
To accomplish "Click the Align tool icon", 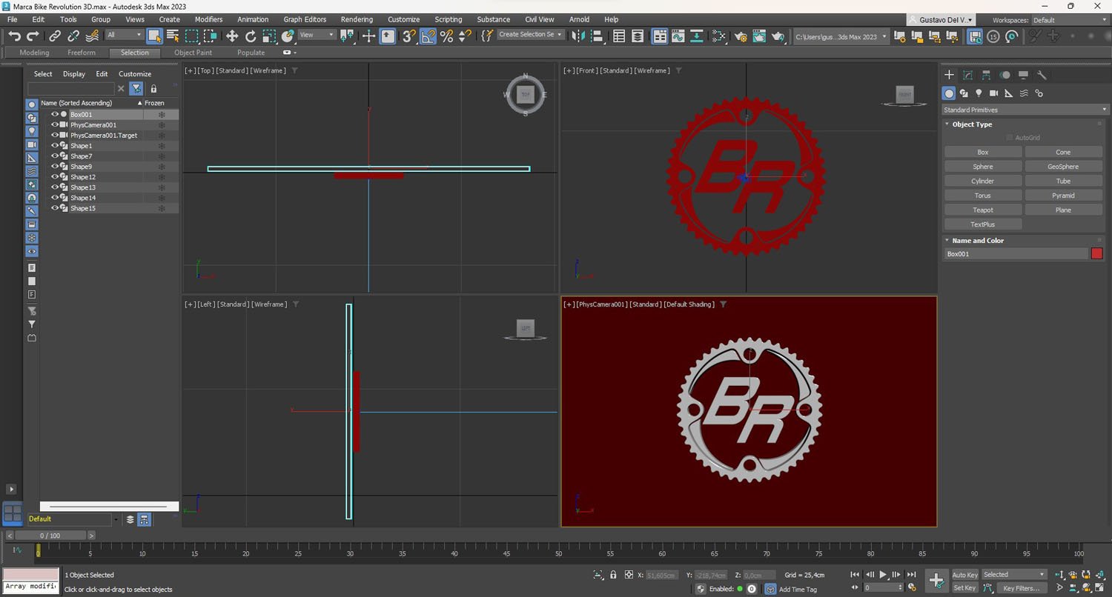I will (597, 36).
